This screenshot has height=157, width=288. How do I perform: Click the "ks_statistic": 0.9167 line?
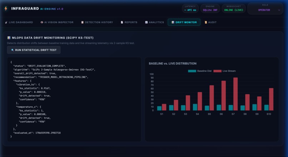point(35,88)
